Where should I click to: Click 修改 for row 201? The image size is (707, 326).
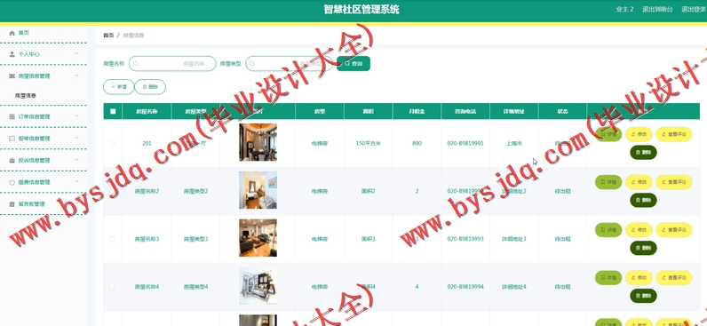click(x=639, y=134)
